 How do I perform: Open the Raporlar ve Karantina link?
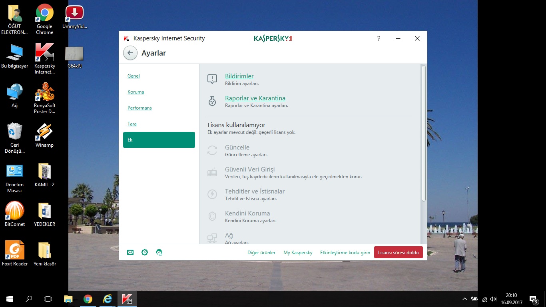click(255, 98)
